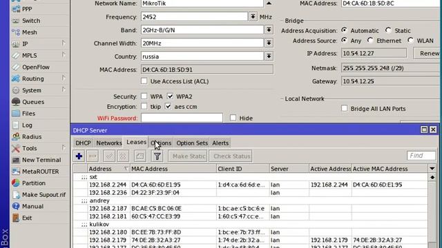This screenshot has width=442, height=248.
Task: Click the Partition pie icon
Action: 16,183
